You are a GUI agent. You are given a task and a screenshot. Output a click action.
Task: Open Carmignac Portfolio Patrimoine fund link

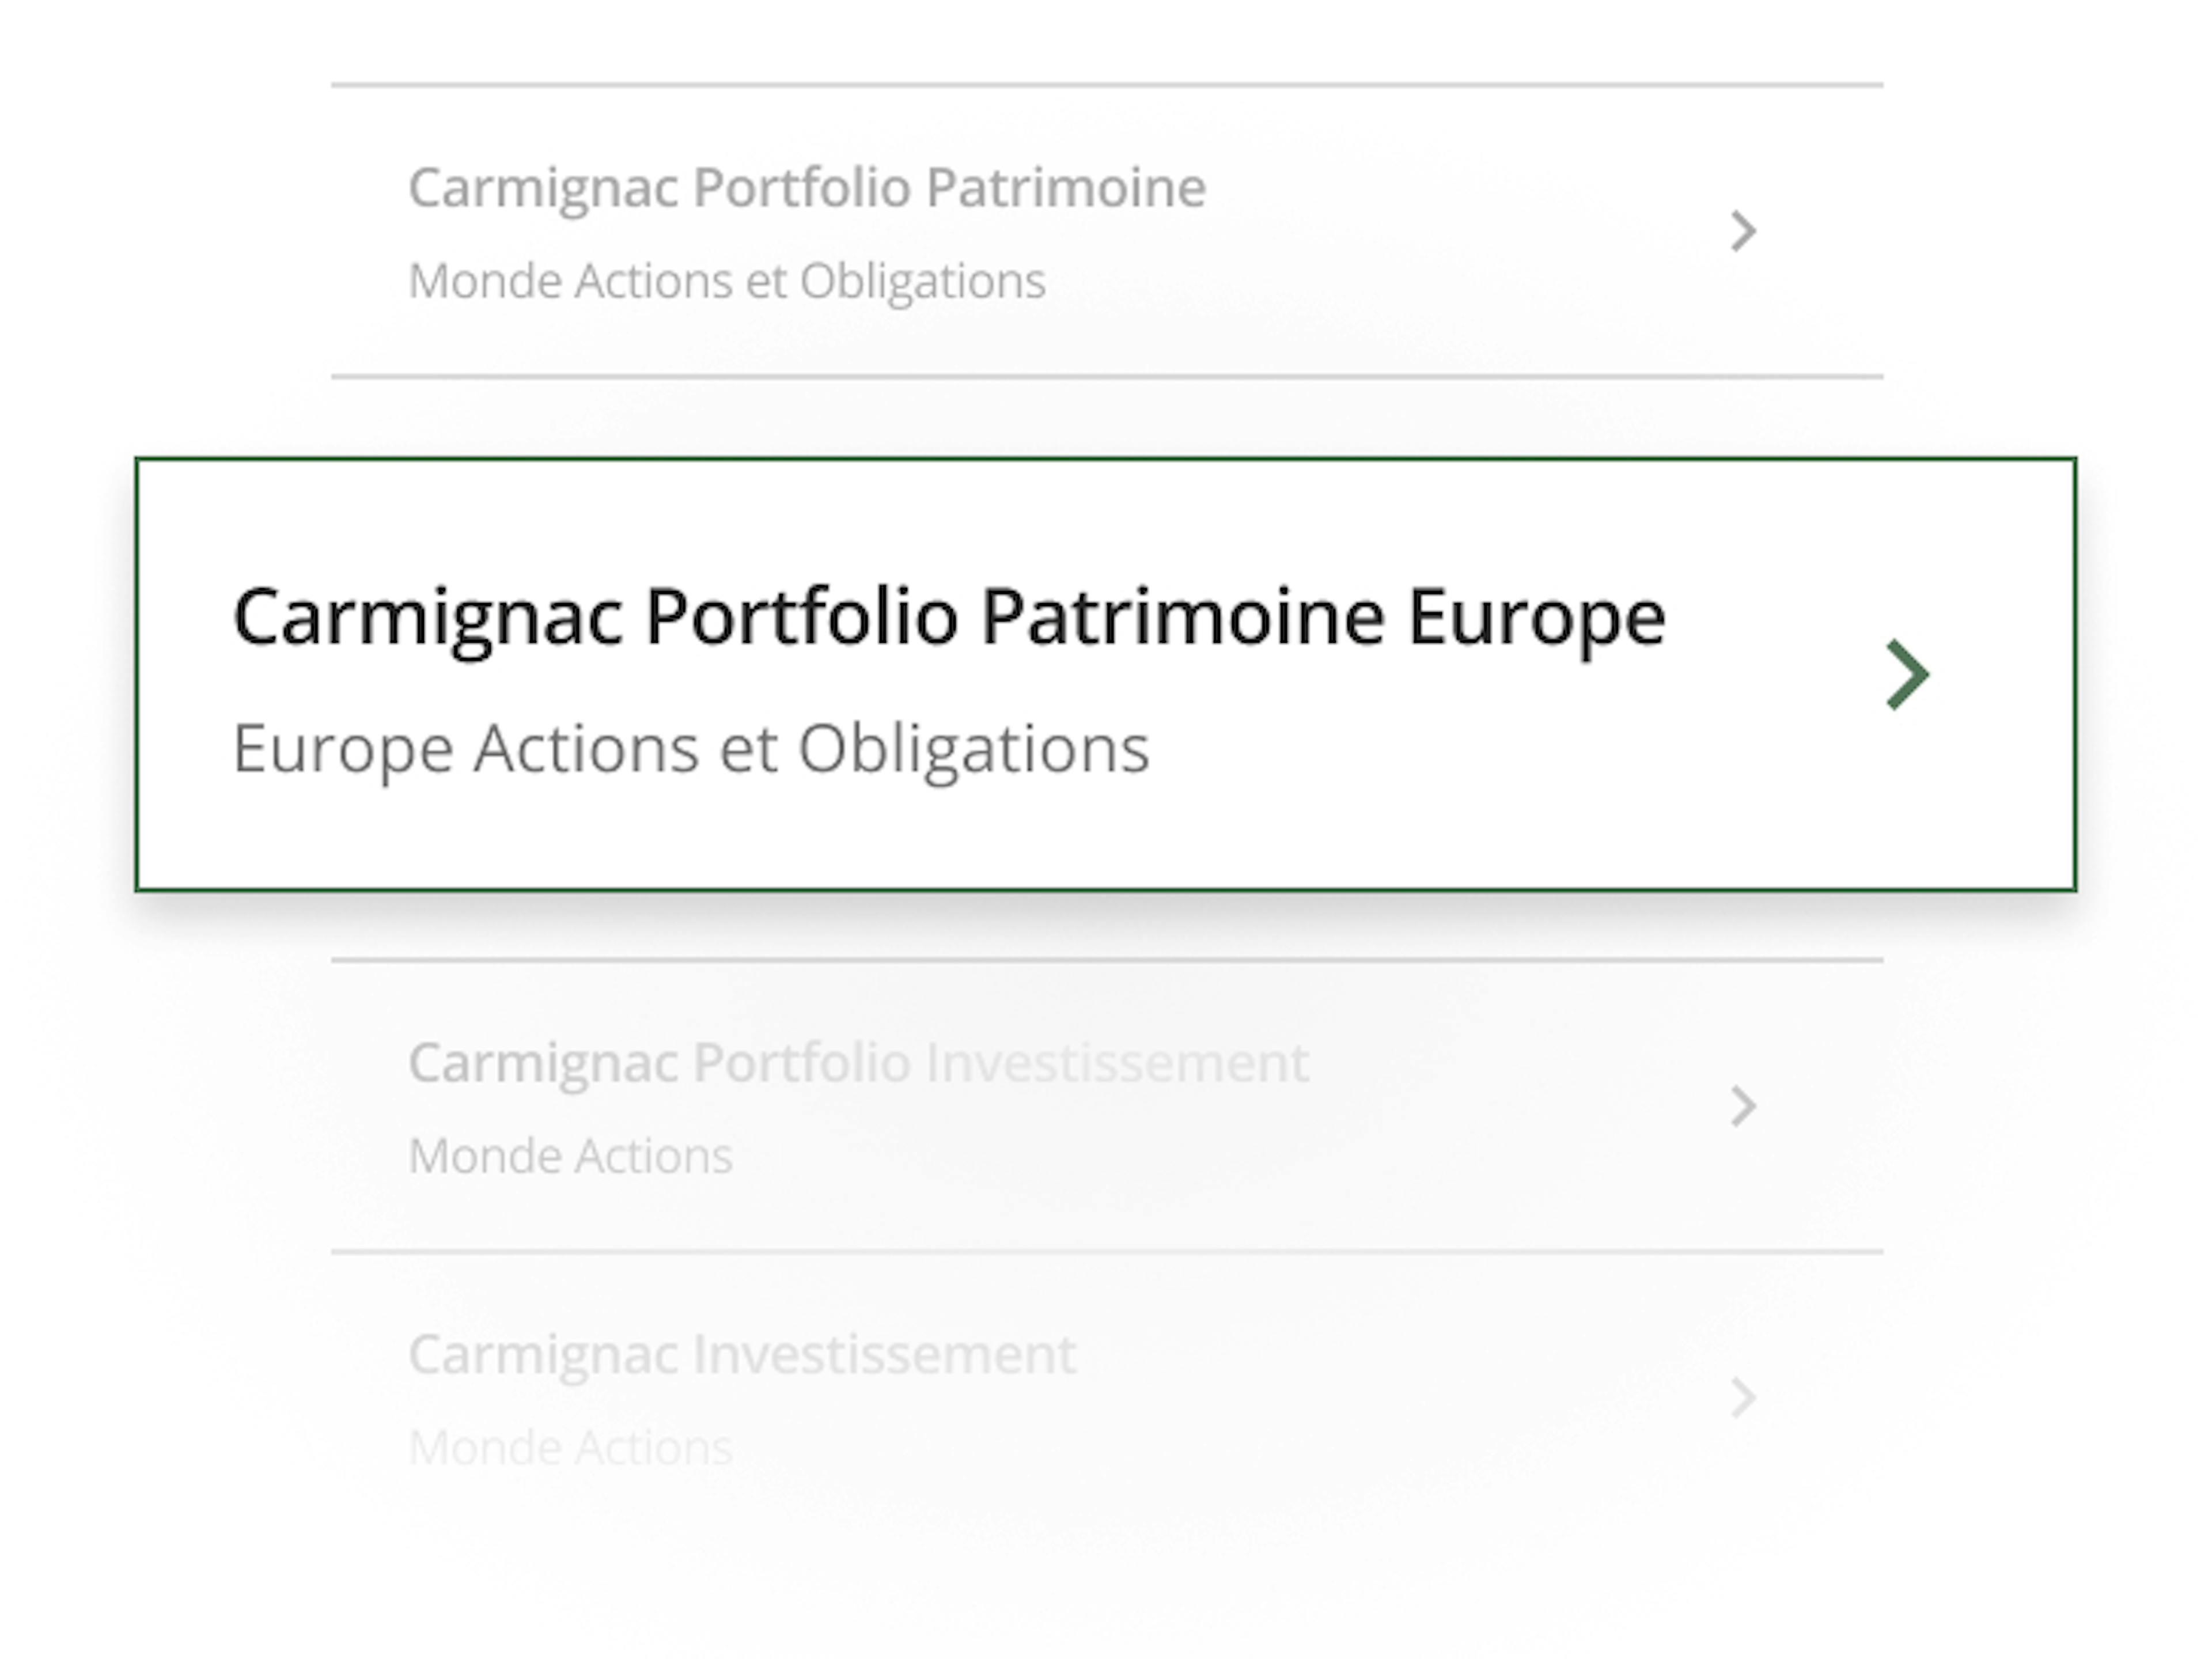806,188
